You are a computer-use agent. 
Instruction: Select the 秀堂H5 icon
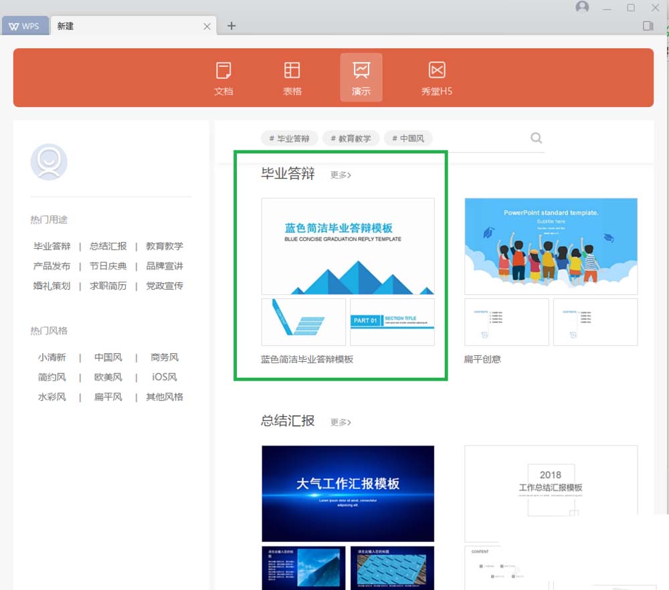(x=436, y=77)
